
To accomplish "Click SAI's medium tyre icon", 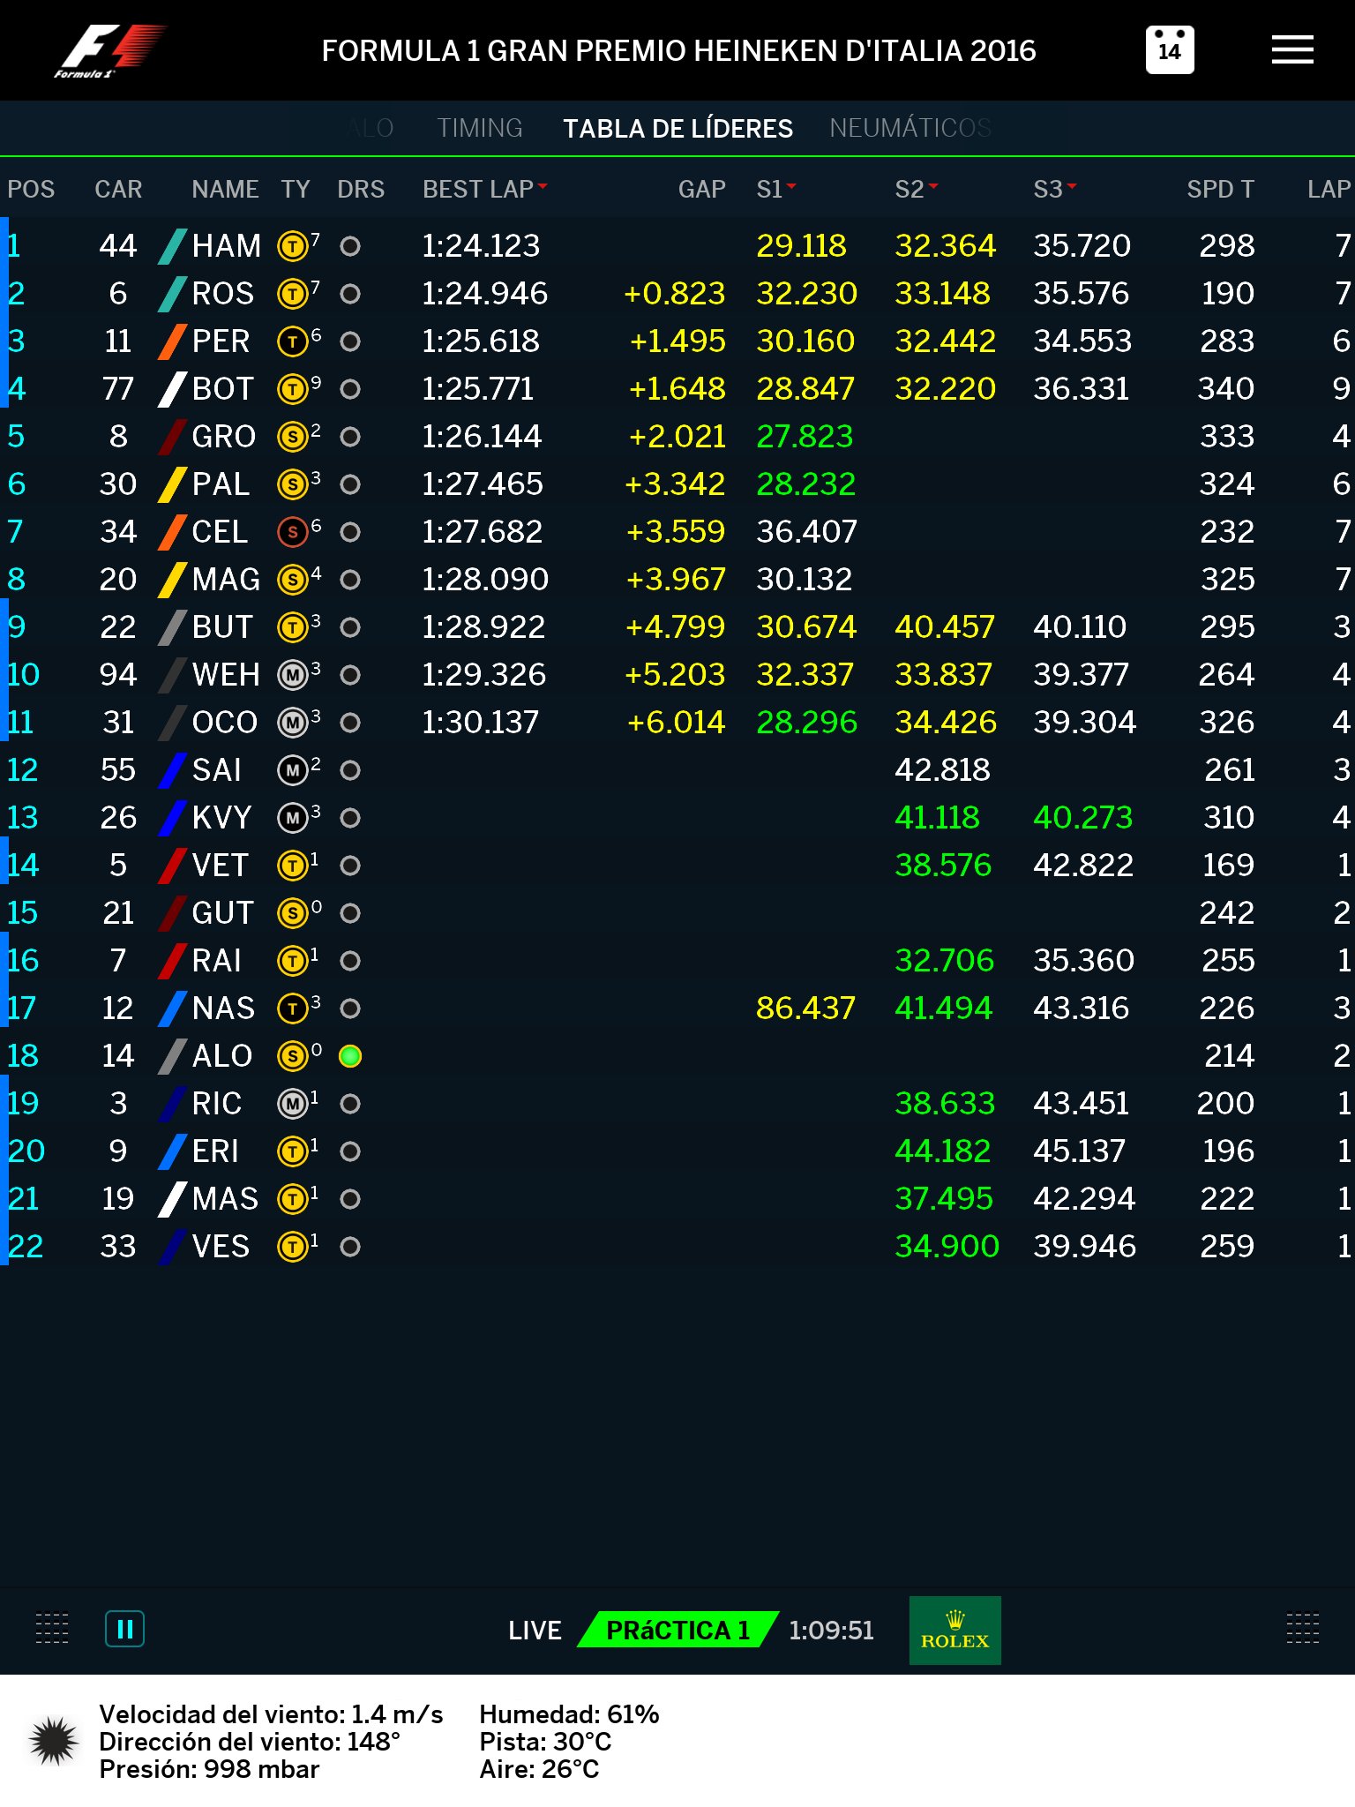I will coord(292,770).
